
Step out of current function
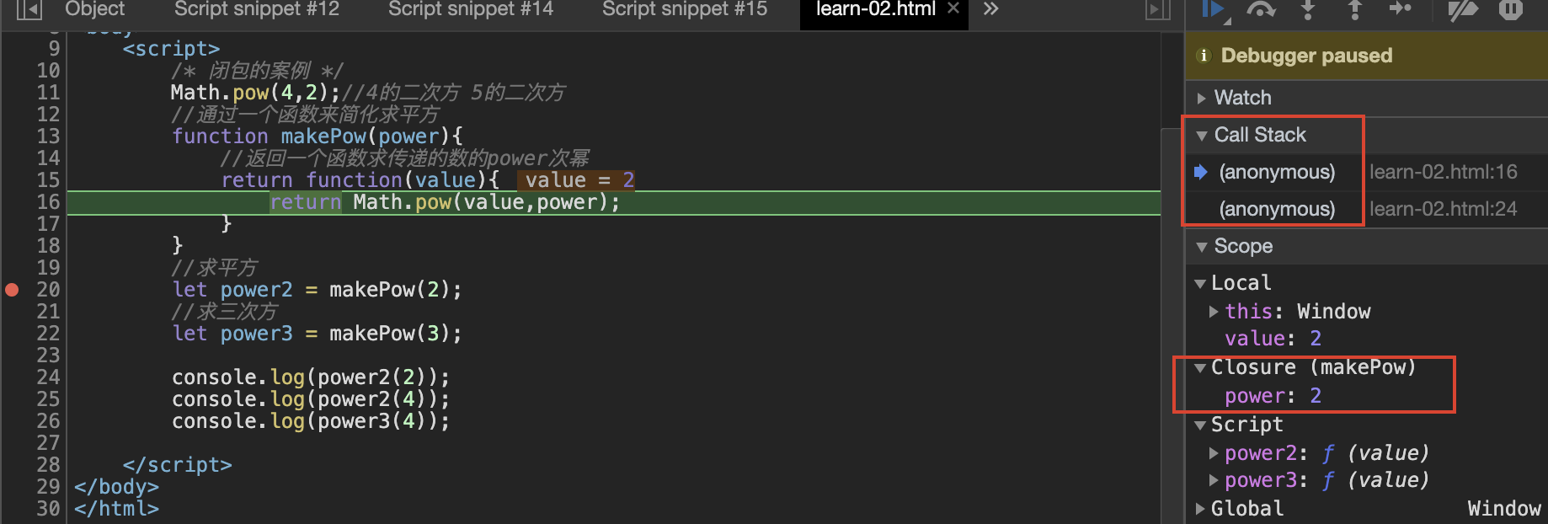click(1354, 9)
